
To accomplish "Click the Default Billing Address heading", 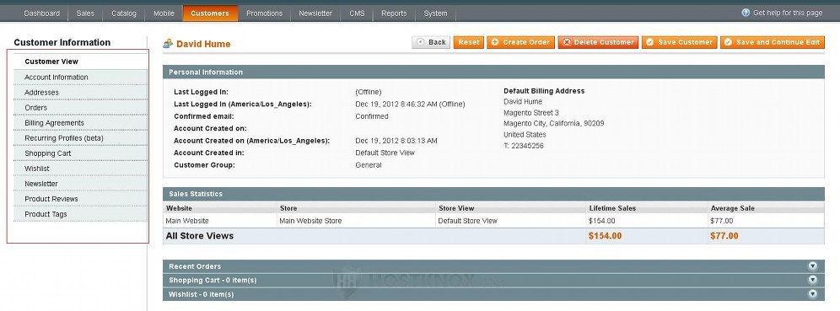I will pos(544,91).
